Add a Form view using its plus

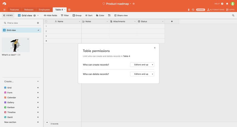(38, 93)
